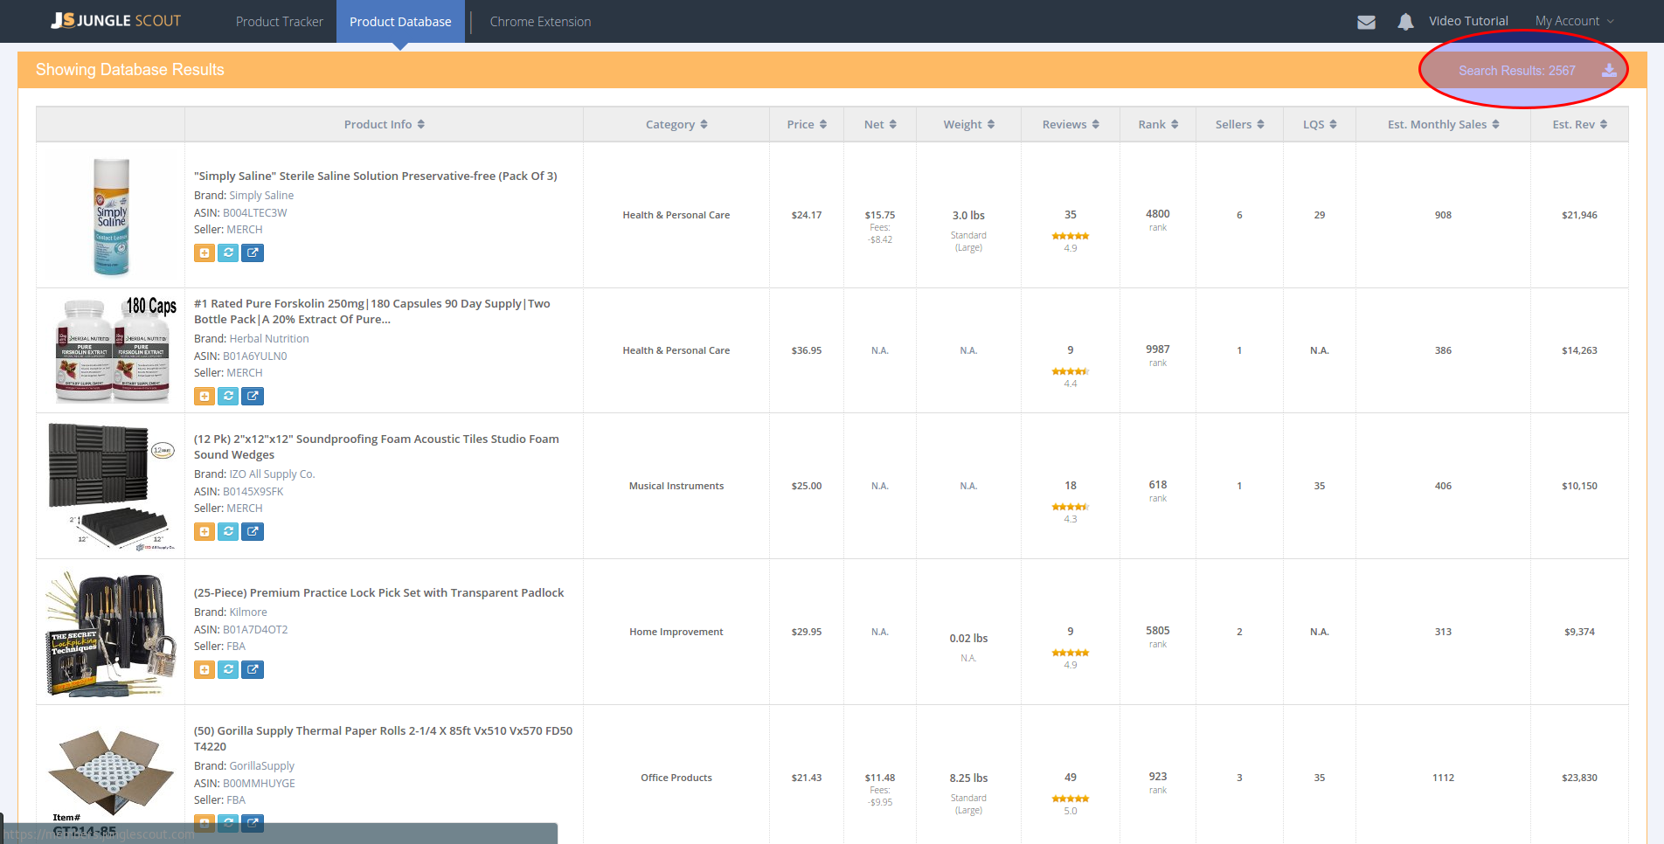Viewport: 1664px width, 844px height.
Task: Click the Gorilla Supply Thermal Paper Rolls title
Action: point(384,738)
